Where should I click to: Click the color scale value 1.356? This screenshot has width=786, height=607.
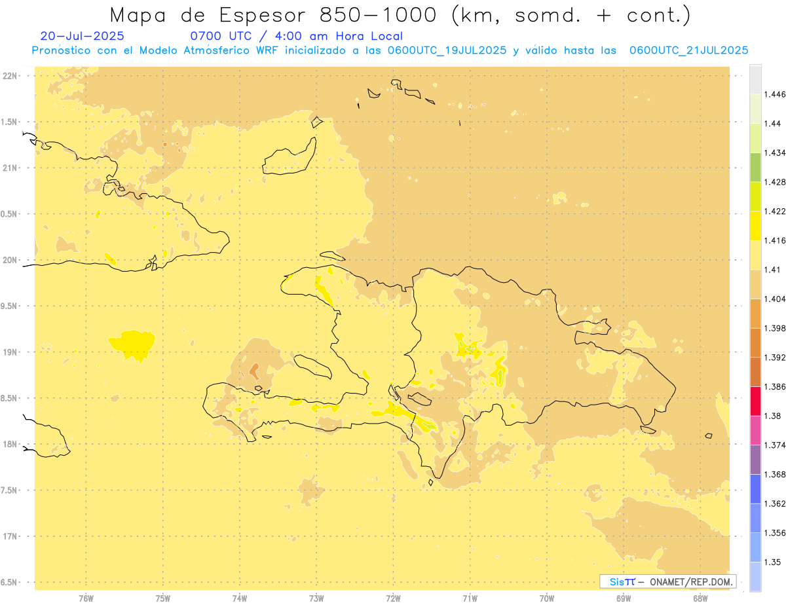click(775, 533)
